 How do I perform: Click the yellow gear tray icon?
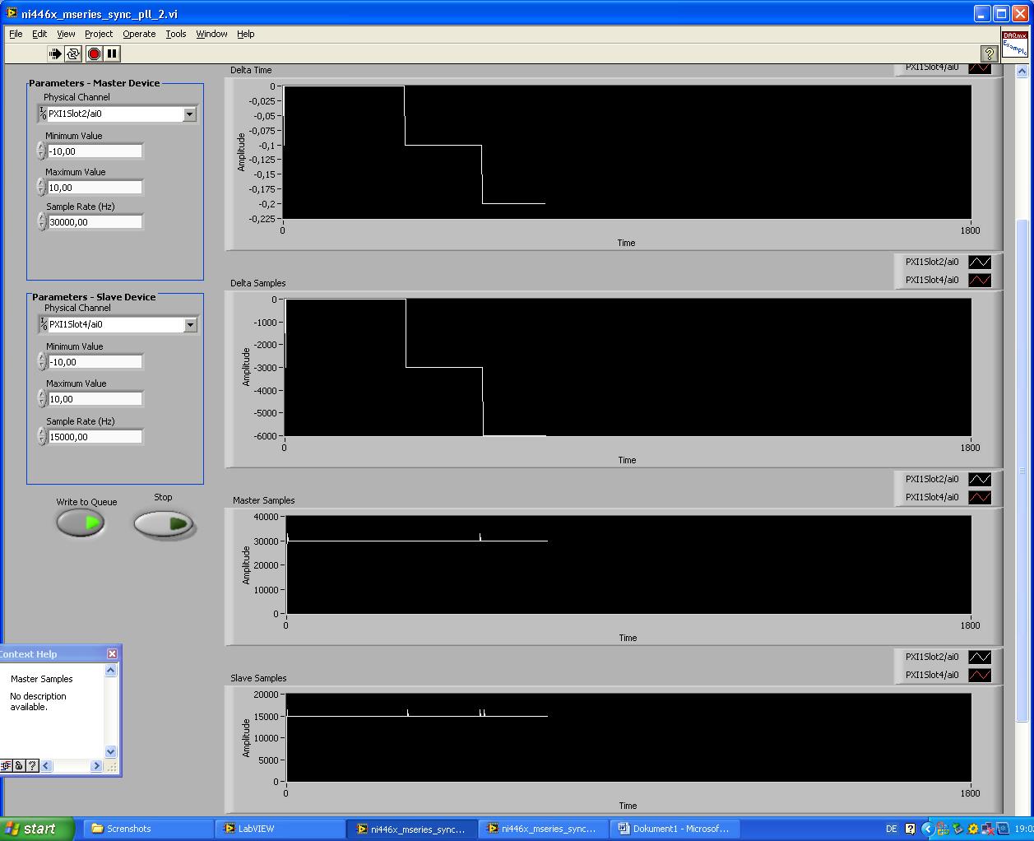click(x=973, y=829)
